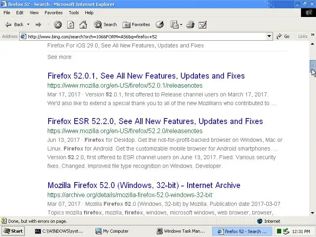Open Firefox 52.0.1 release notes result
The height and width of the screenshot is (237, 316).
click(146, 76)
